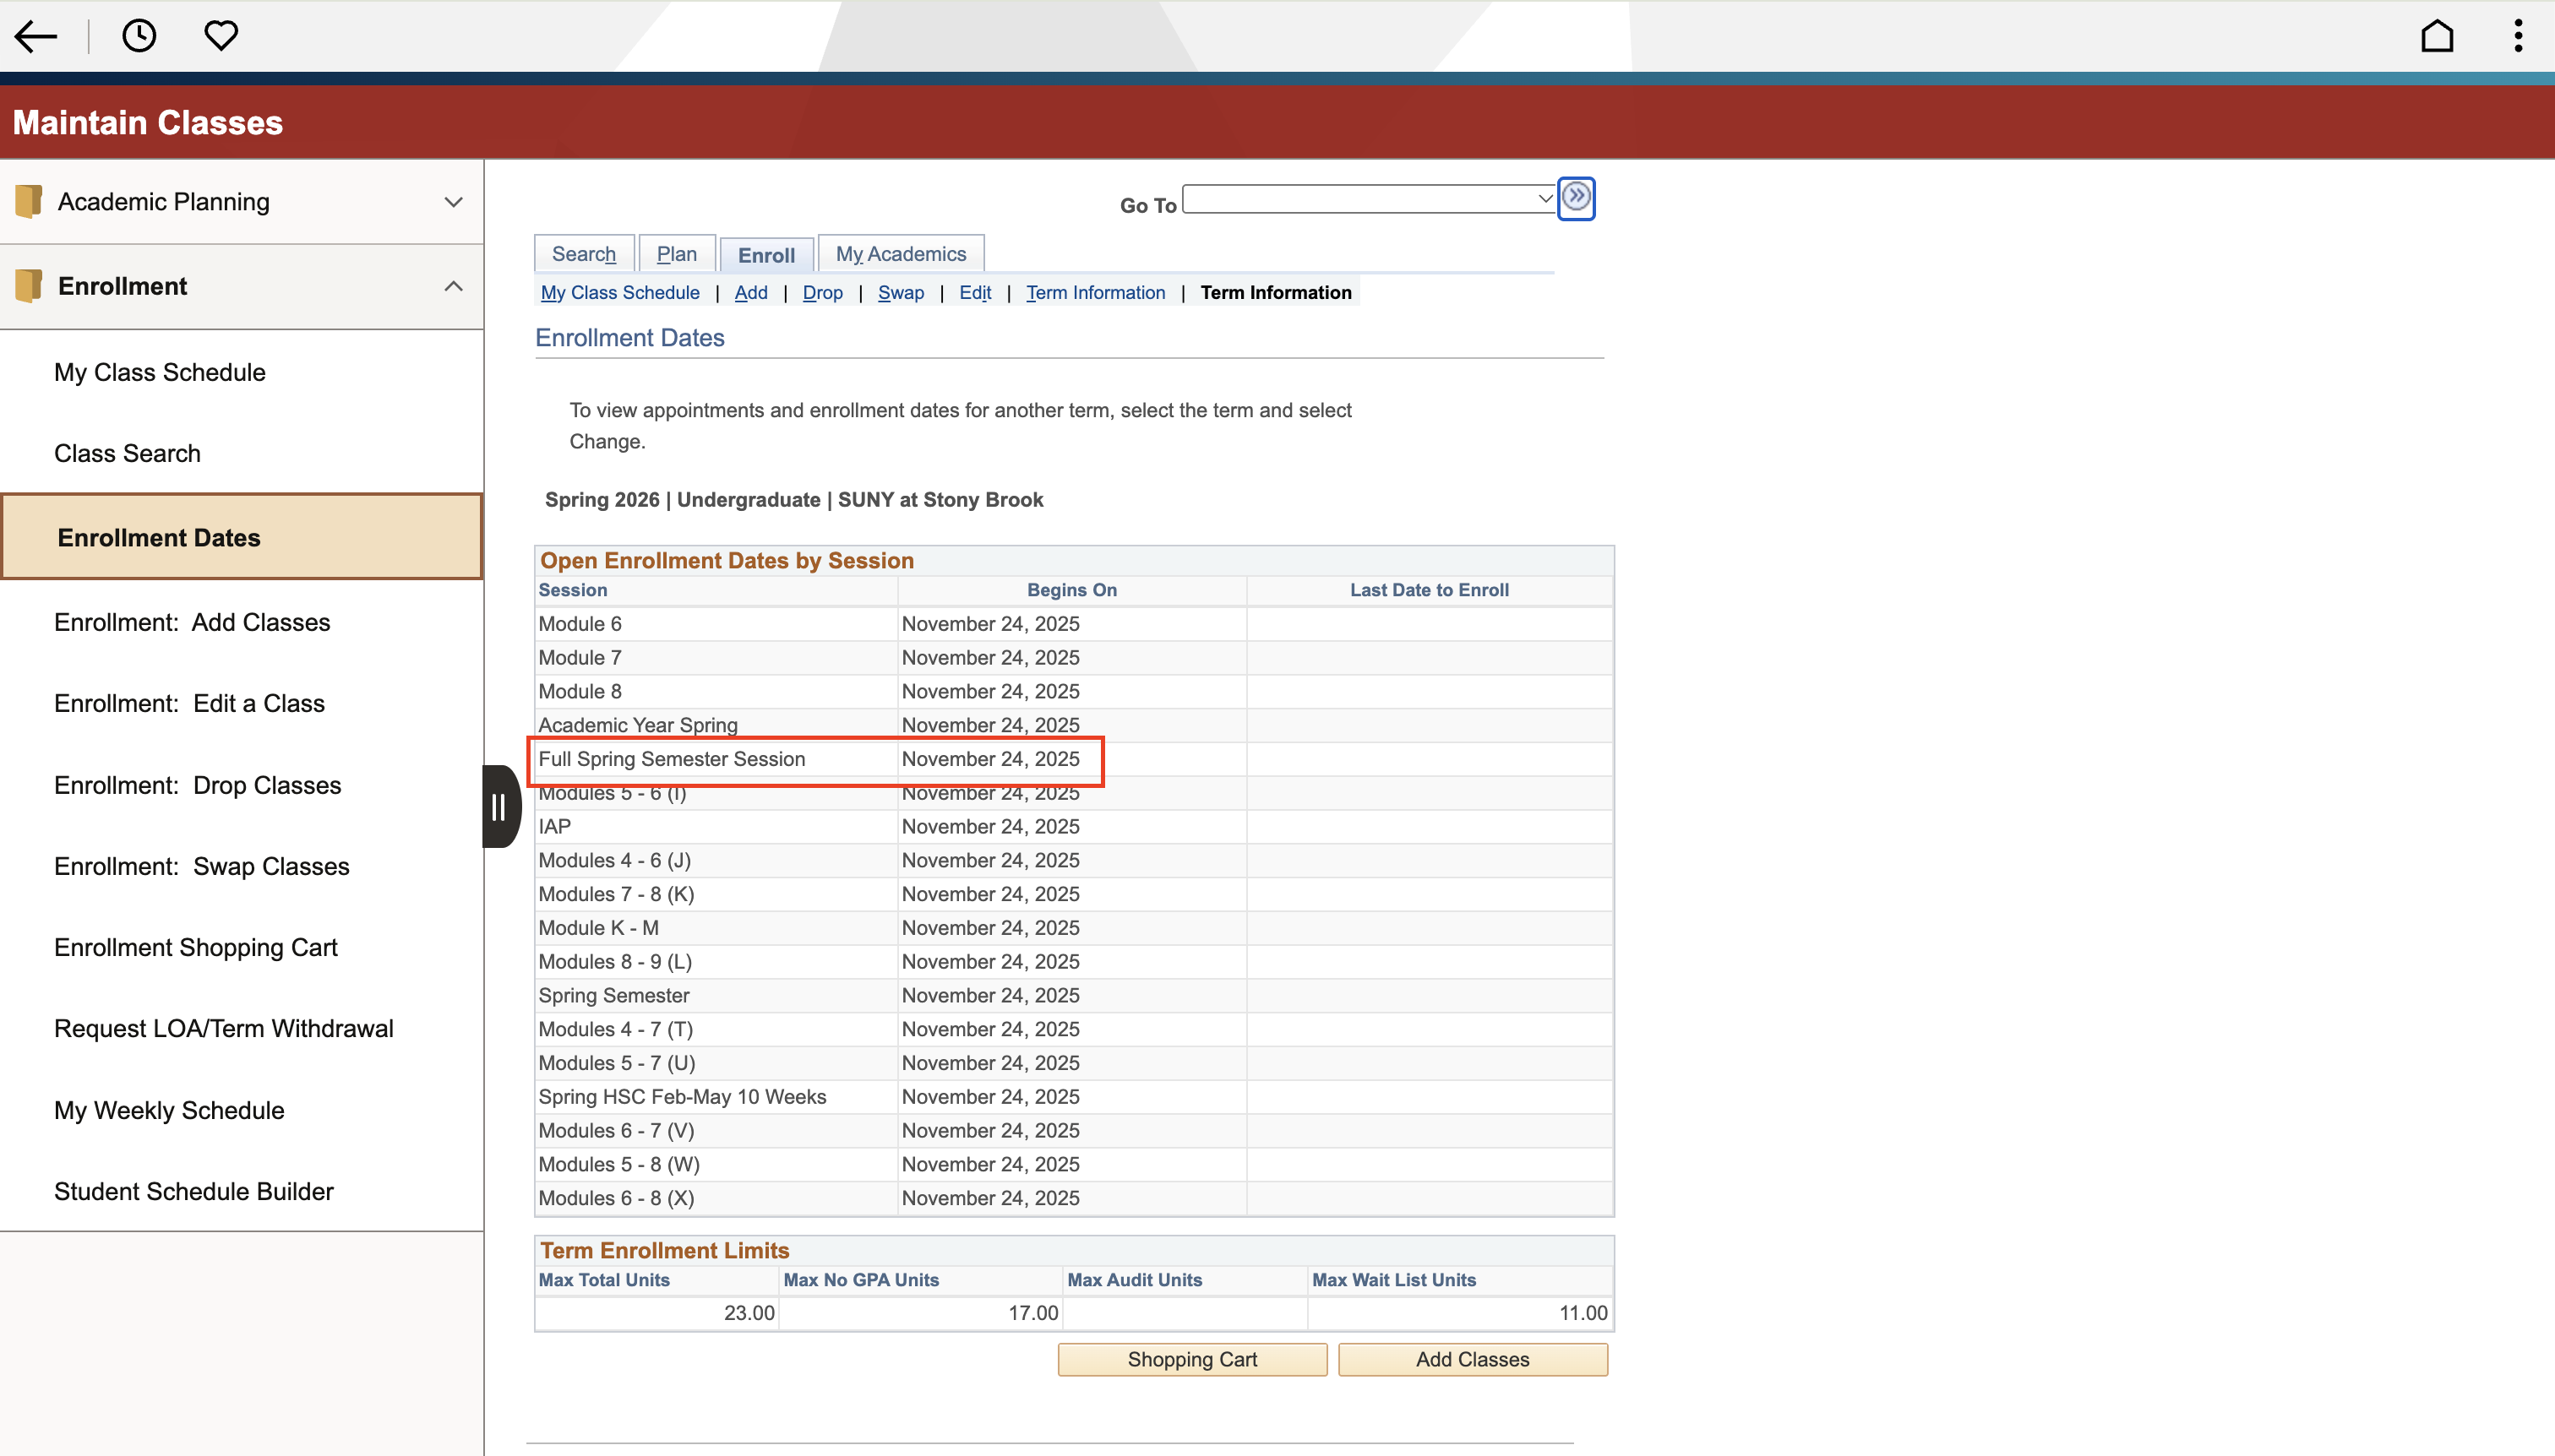Image resolution: width=2555 pixels, height=1456 pixels.
Task: Click the Modules 8 - 9 (L) row
Action: 1073,962
